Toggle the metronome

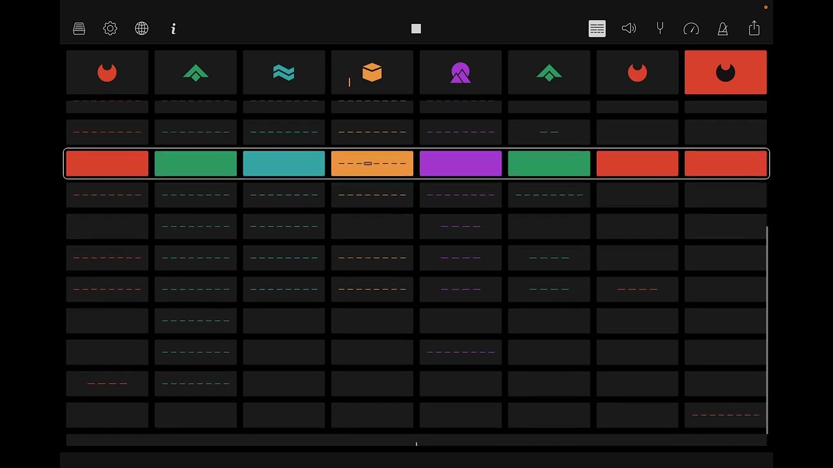[722, 29]
